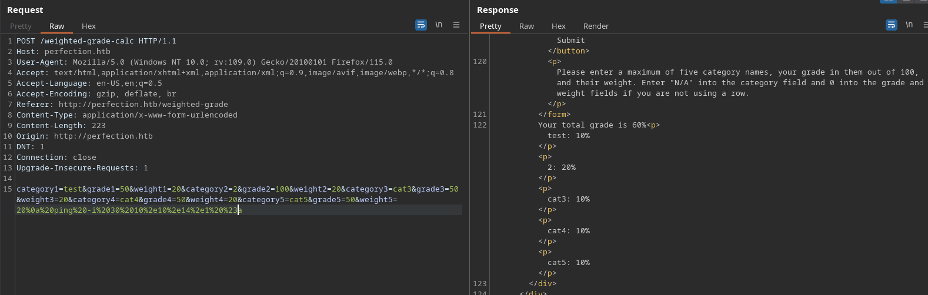Select the Pretty tab in Response panel

tap(490, 26)
